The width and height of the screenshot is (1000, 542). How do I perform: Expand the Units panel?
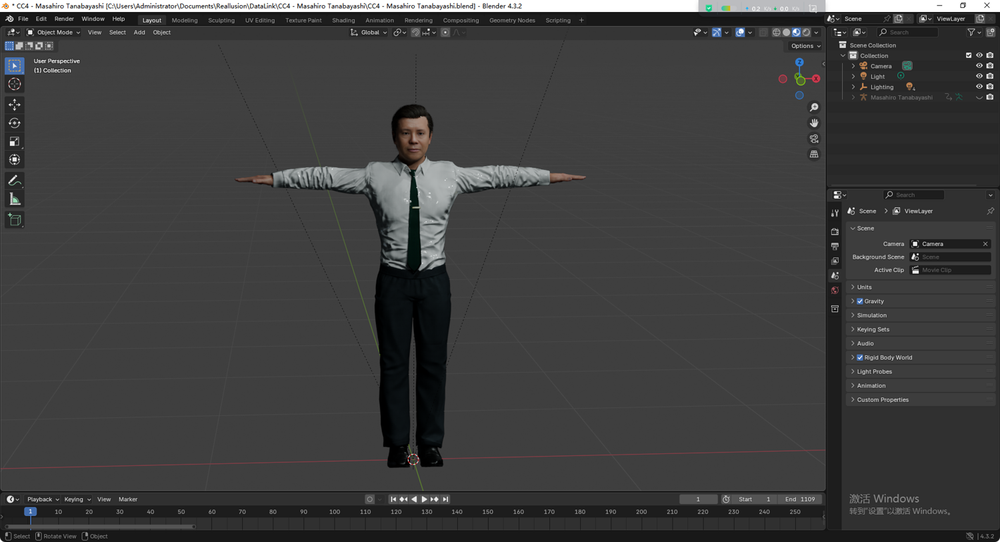(864, 287)
